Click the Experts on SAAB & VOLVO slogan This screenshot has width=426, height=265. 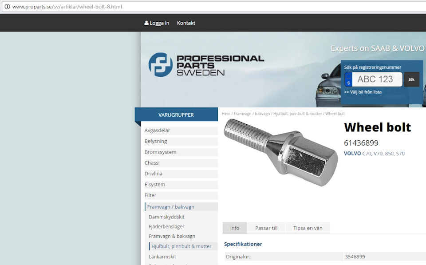[377, 48]
